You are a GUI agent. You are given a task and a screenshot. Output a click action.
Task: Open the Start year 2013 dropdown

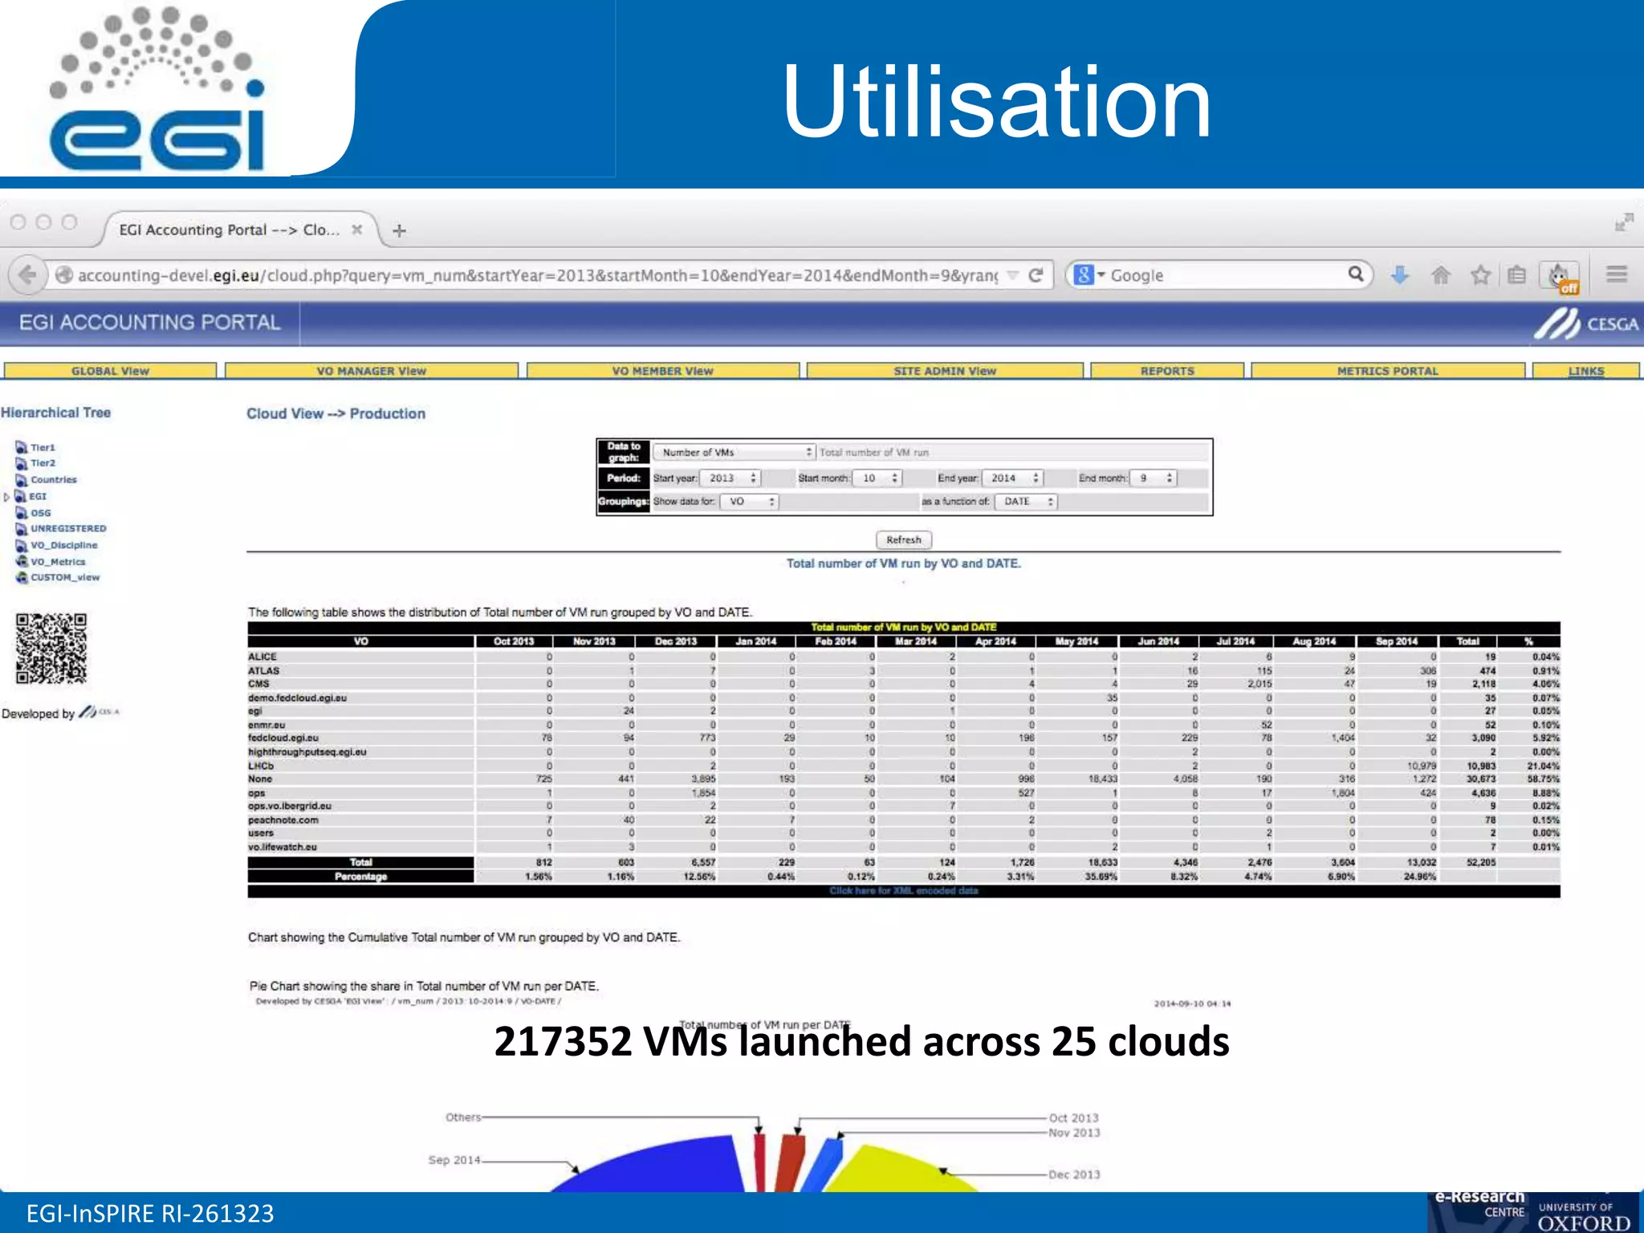click(x=730, y=478)
